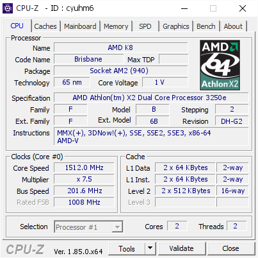Expand the Processor #1 selection combo box
The width and height of the screenshot is (258, 258).
tap(88, 227)
